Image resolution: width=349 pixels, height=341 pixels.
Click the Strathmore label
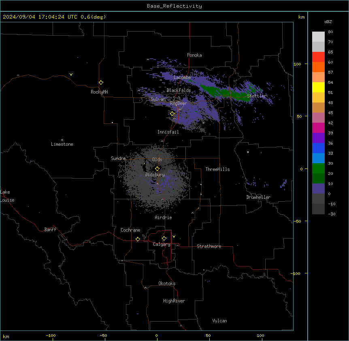tap(209, 246)
